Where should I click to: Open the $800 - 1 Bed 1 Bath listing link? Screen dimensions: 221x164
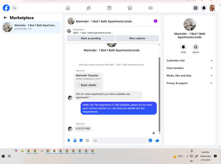pyautogui.click(x=92, y=33)
